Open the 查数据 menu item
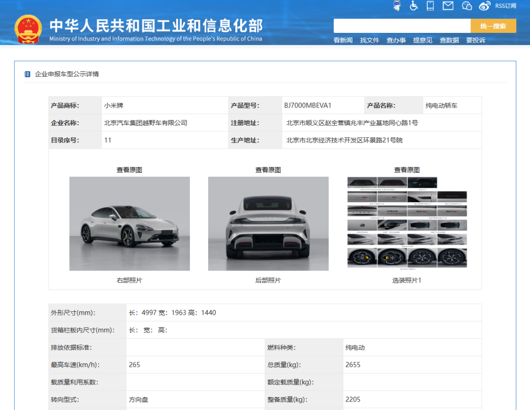 pyautogui.click(x=449, y=40)
